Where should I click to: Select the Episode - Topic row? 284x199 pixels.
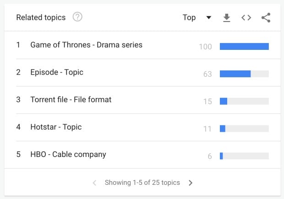click(57, 72)
